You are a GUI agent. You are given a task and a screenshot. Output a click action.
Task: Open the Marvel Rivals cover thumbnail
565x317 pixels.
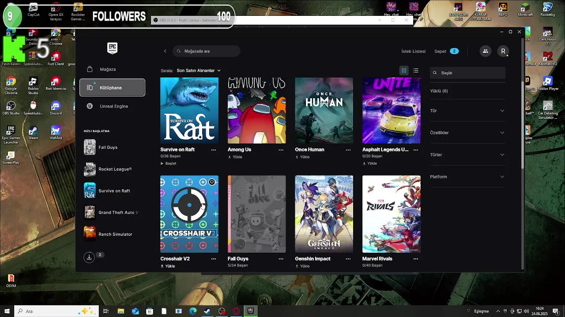392,214
